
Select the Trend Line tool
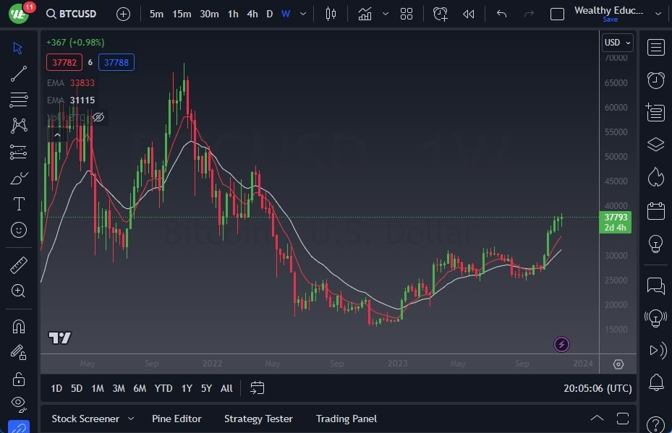(x=18, y=73)
